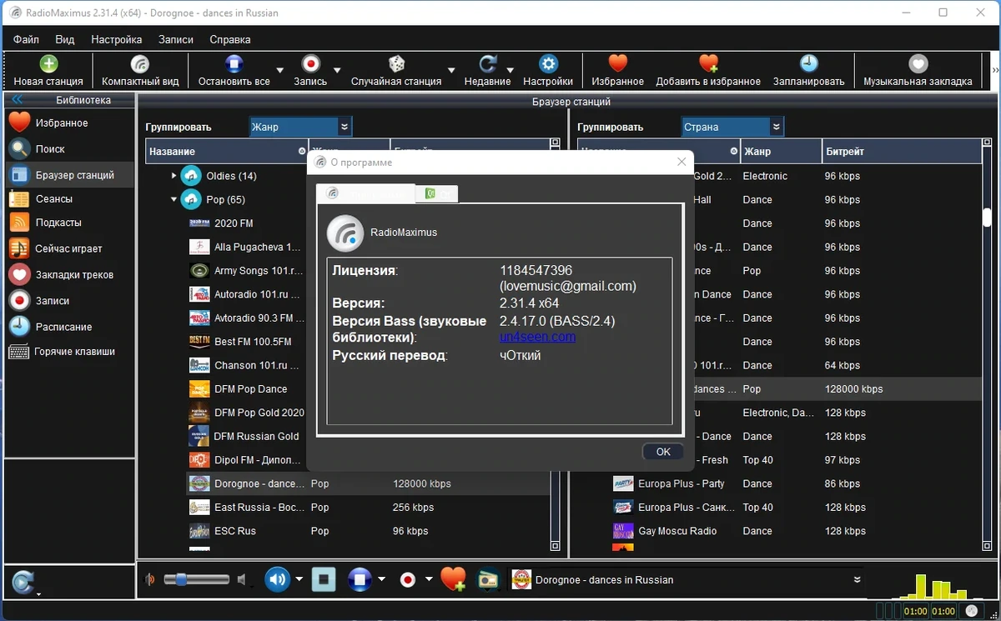Adjust the player volume slider
This screenshot has width=1001, height=621.
pos(196,579)
